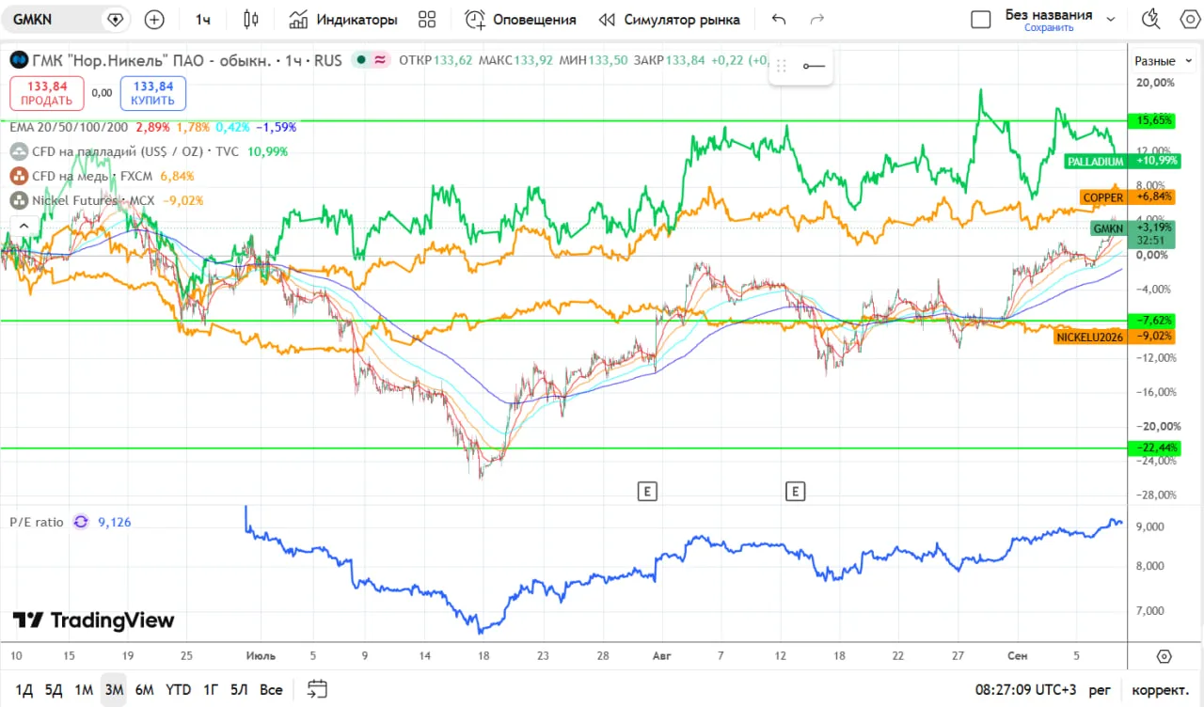Screen dimensions: 1204x707
Task: Click the NICKELU2026 price scale label
Action: click(x=1090, y=337)
